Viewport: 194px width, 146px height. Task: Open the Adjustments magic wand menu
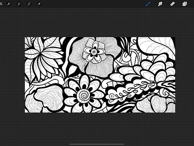19,4
